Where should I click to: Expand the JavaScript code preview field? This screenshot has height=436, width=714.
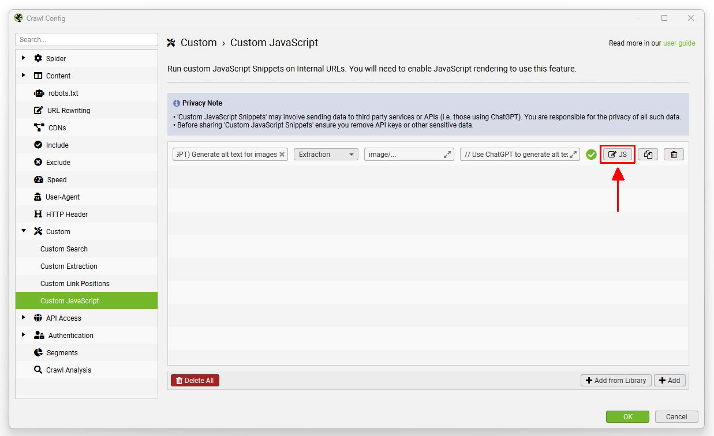(x=574, y=155)
